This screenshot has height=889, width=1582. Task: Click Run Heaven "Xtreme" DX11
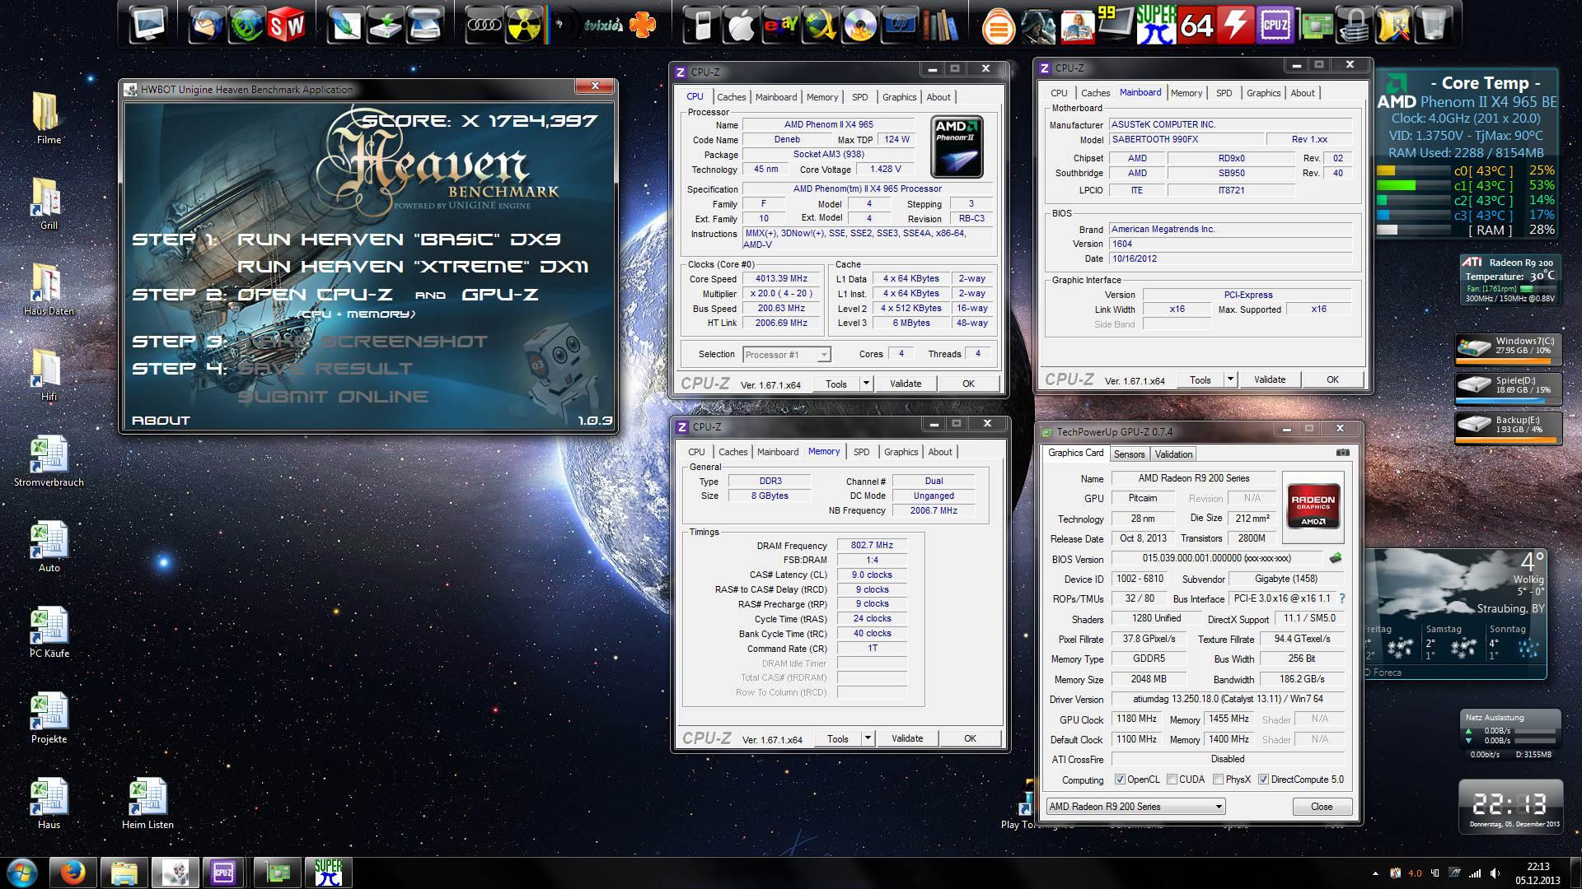413,267
